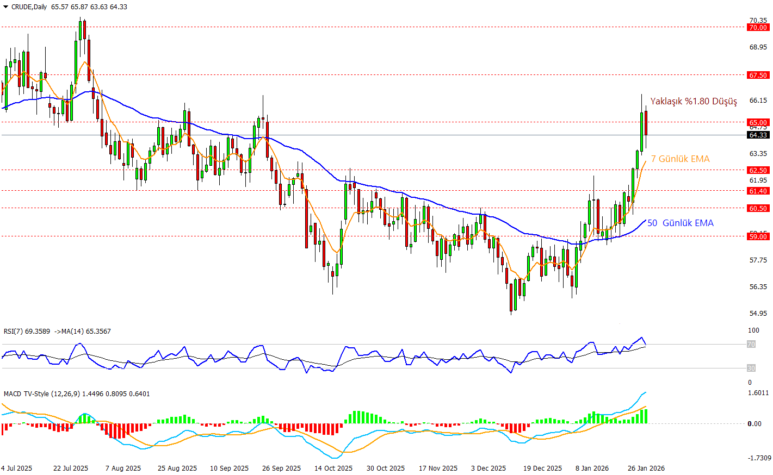Select the '7 Günlük EMA' text label
Viewport: 773px width, 475px height.
pyautogui.click(x=680, y=159)
